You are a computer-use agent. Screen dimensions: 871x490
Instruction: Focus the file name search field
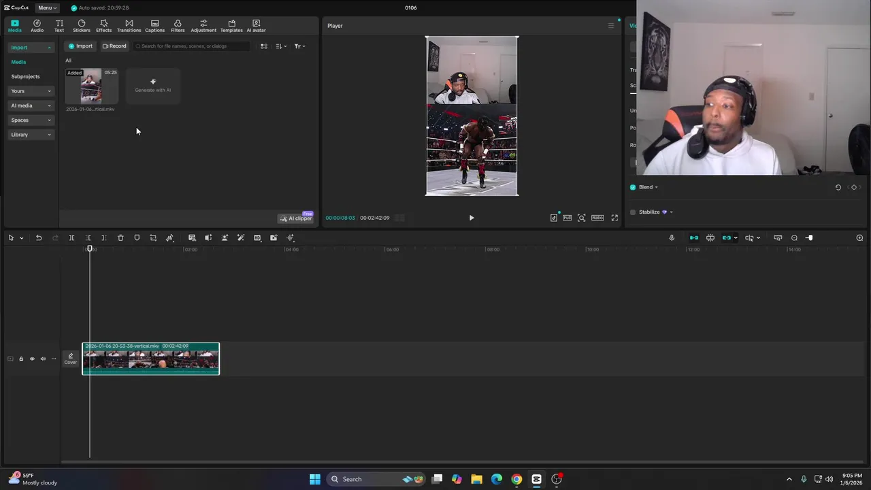(192, 46)
